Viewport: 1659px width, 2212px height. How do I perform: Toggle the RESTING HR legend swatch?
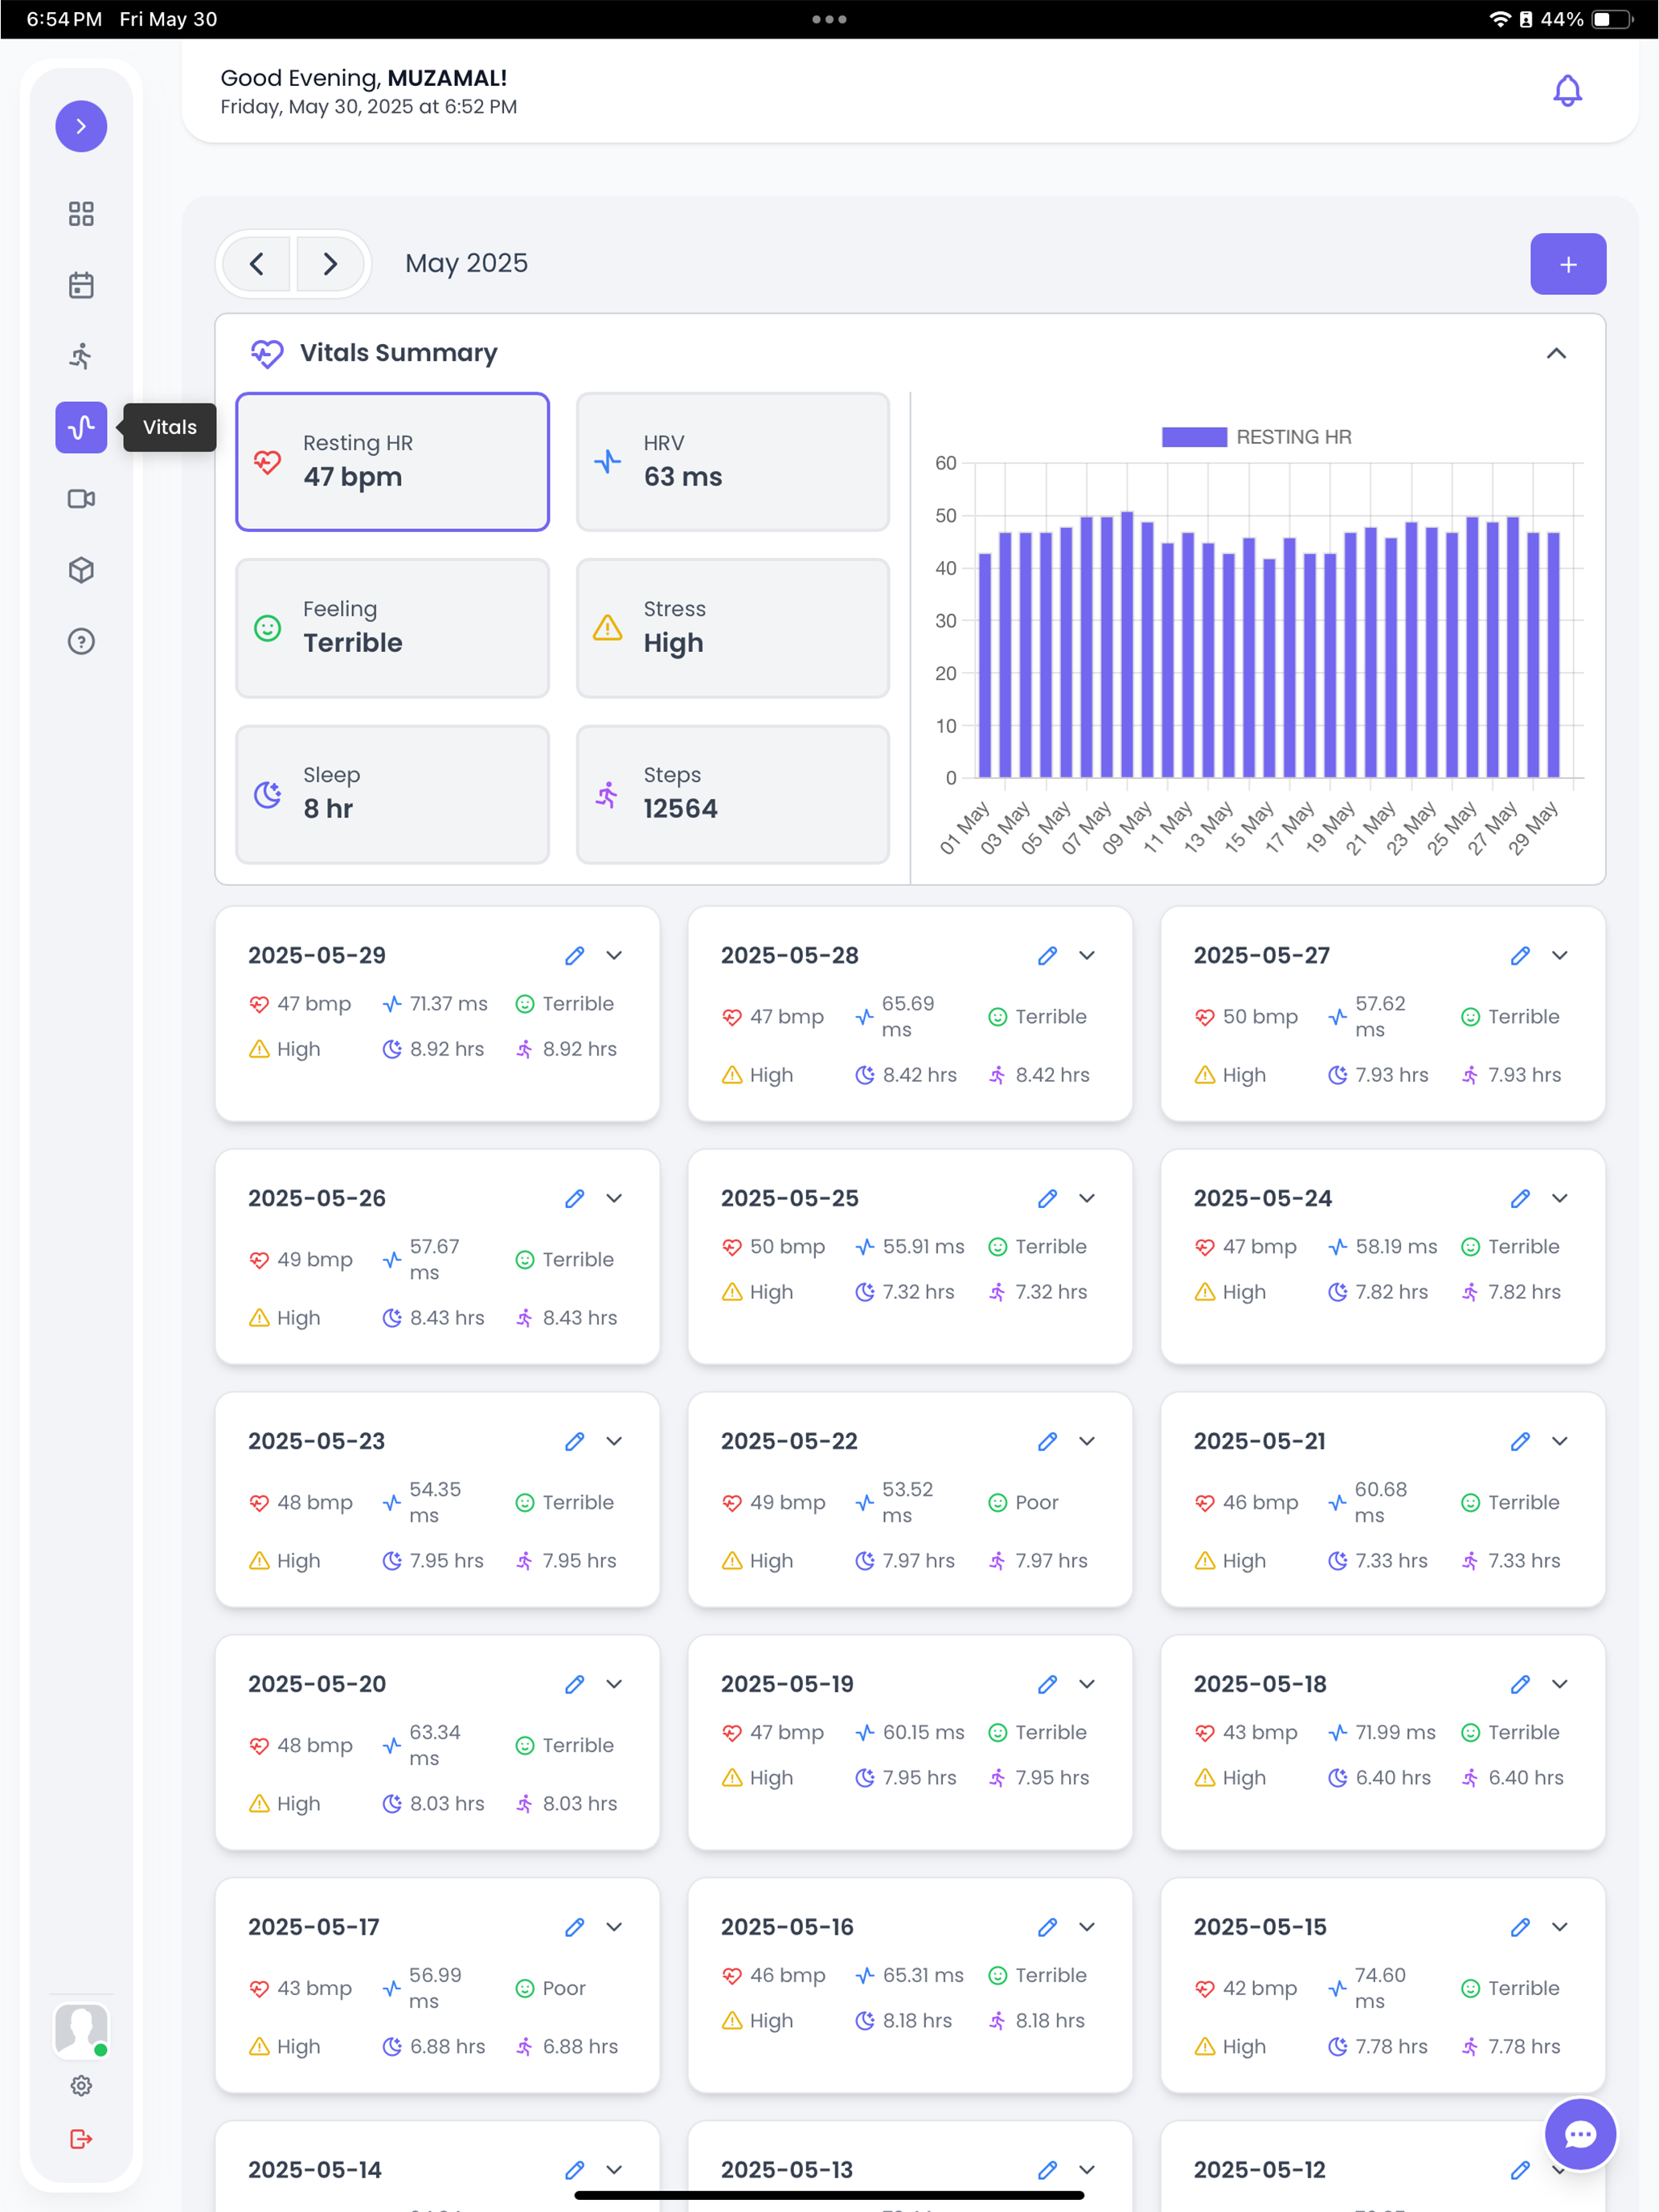1194,437
